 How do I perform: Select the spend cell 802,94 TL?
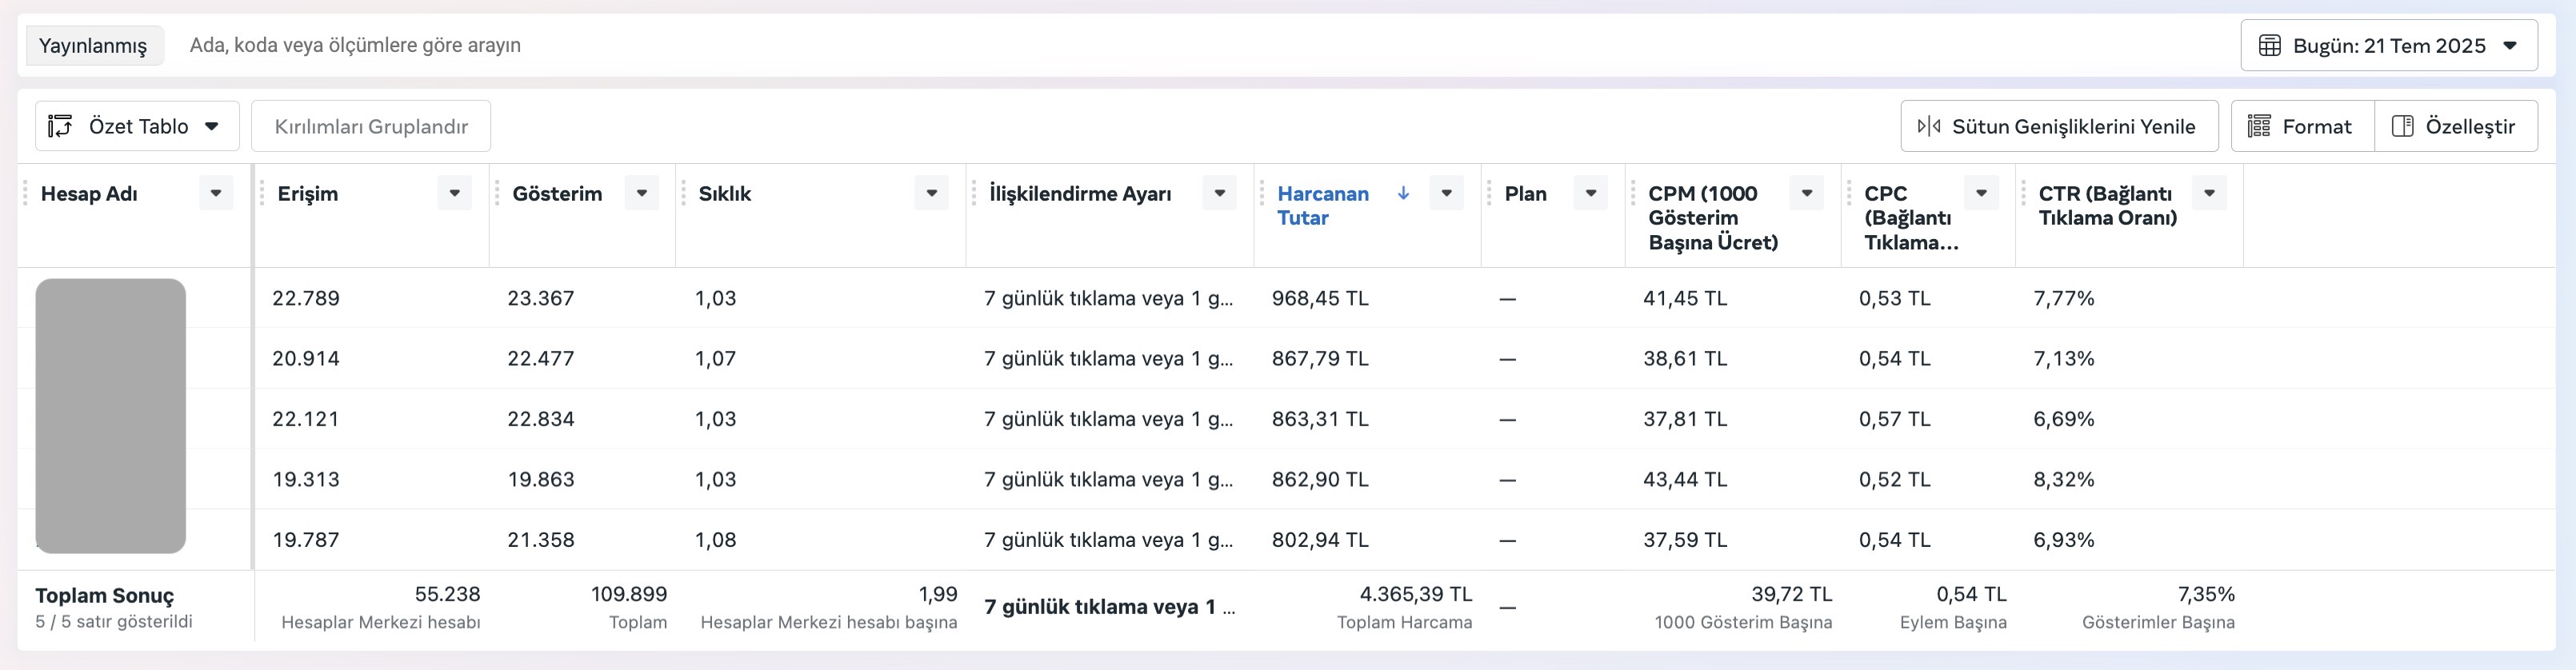pyautogui.click(x=1320, y=540)
